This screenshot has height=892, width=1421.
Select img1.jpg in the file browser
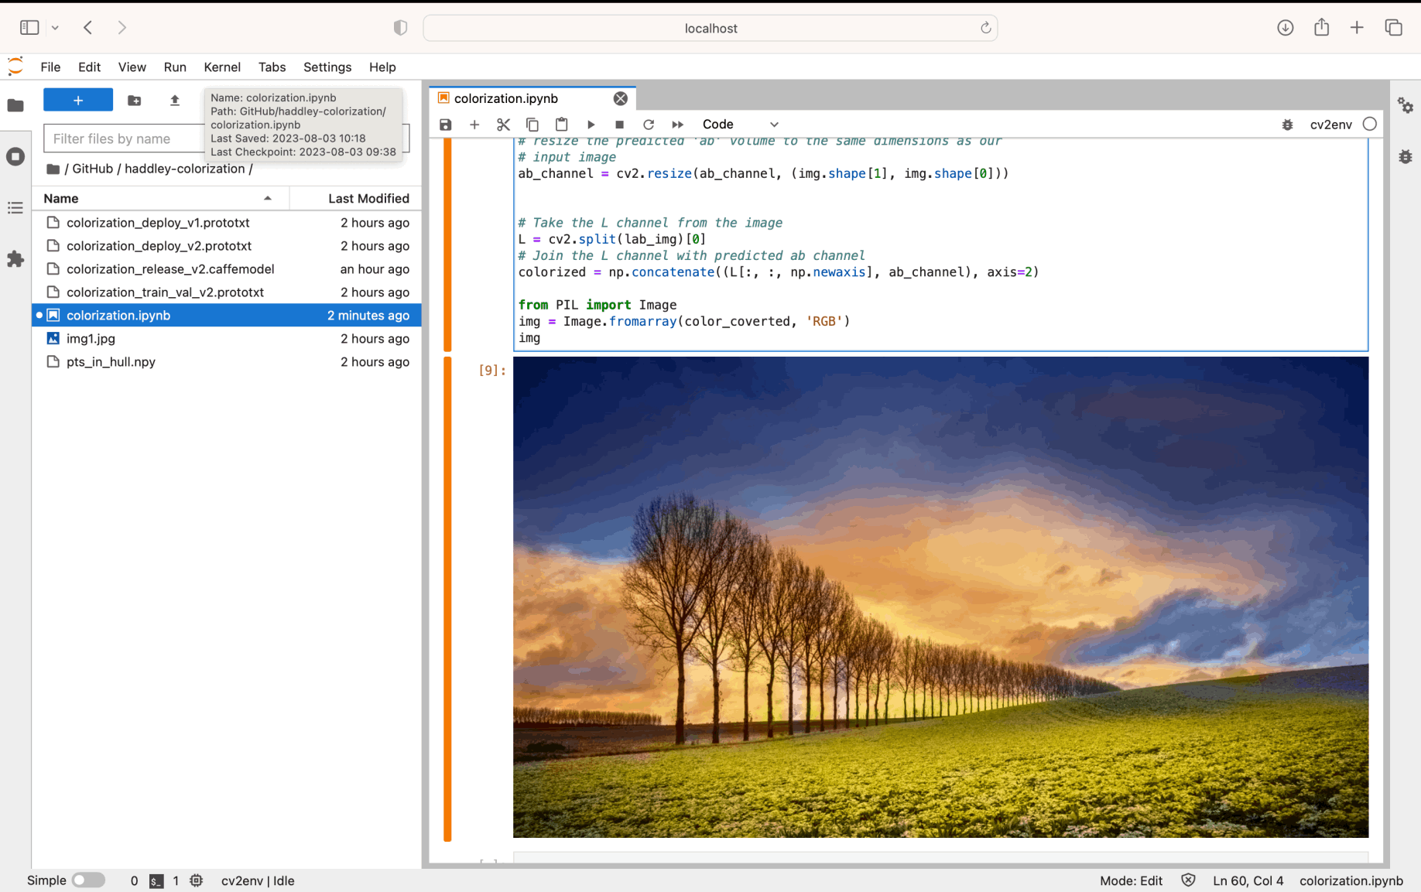[x=91, y=339]
